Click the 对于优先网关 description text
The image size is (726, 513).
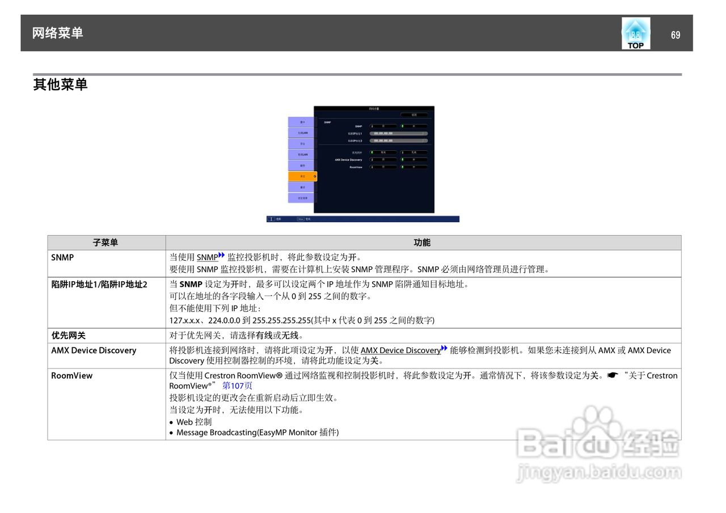(237, 336)
